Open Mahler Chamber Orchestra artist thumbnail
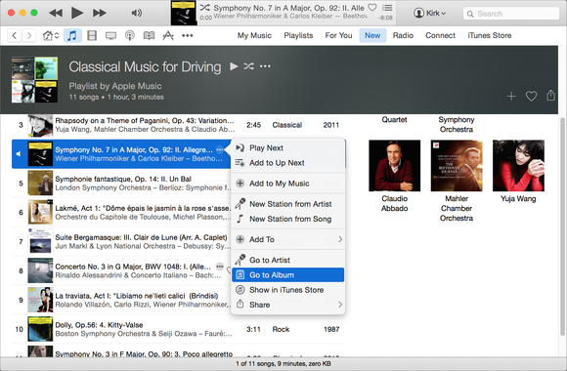The height and width of the screenshot is (371, 567). click(457, 165)
